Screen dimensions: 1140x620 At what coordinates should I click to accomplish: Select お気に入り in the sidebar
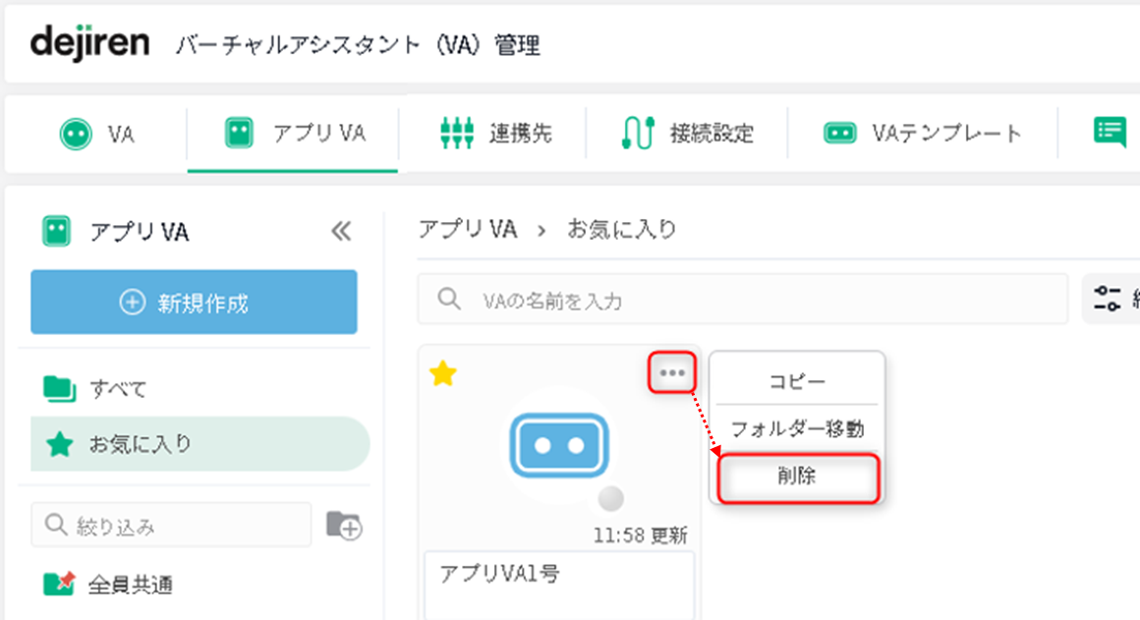click(x=140, y=444)
